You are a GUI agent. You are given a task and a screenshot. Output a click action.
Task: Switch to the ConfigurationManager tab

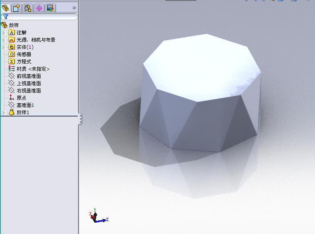(28, 8)
